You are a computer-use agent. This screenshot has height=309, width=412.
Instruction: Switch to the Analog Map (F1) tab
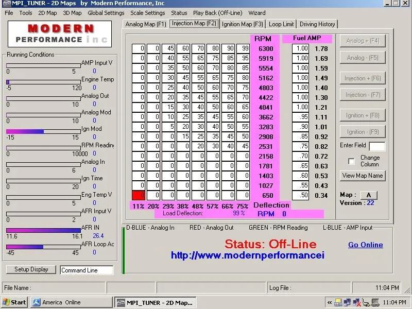tap(146, 24)
